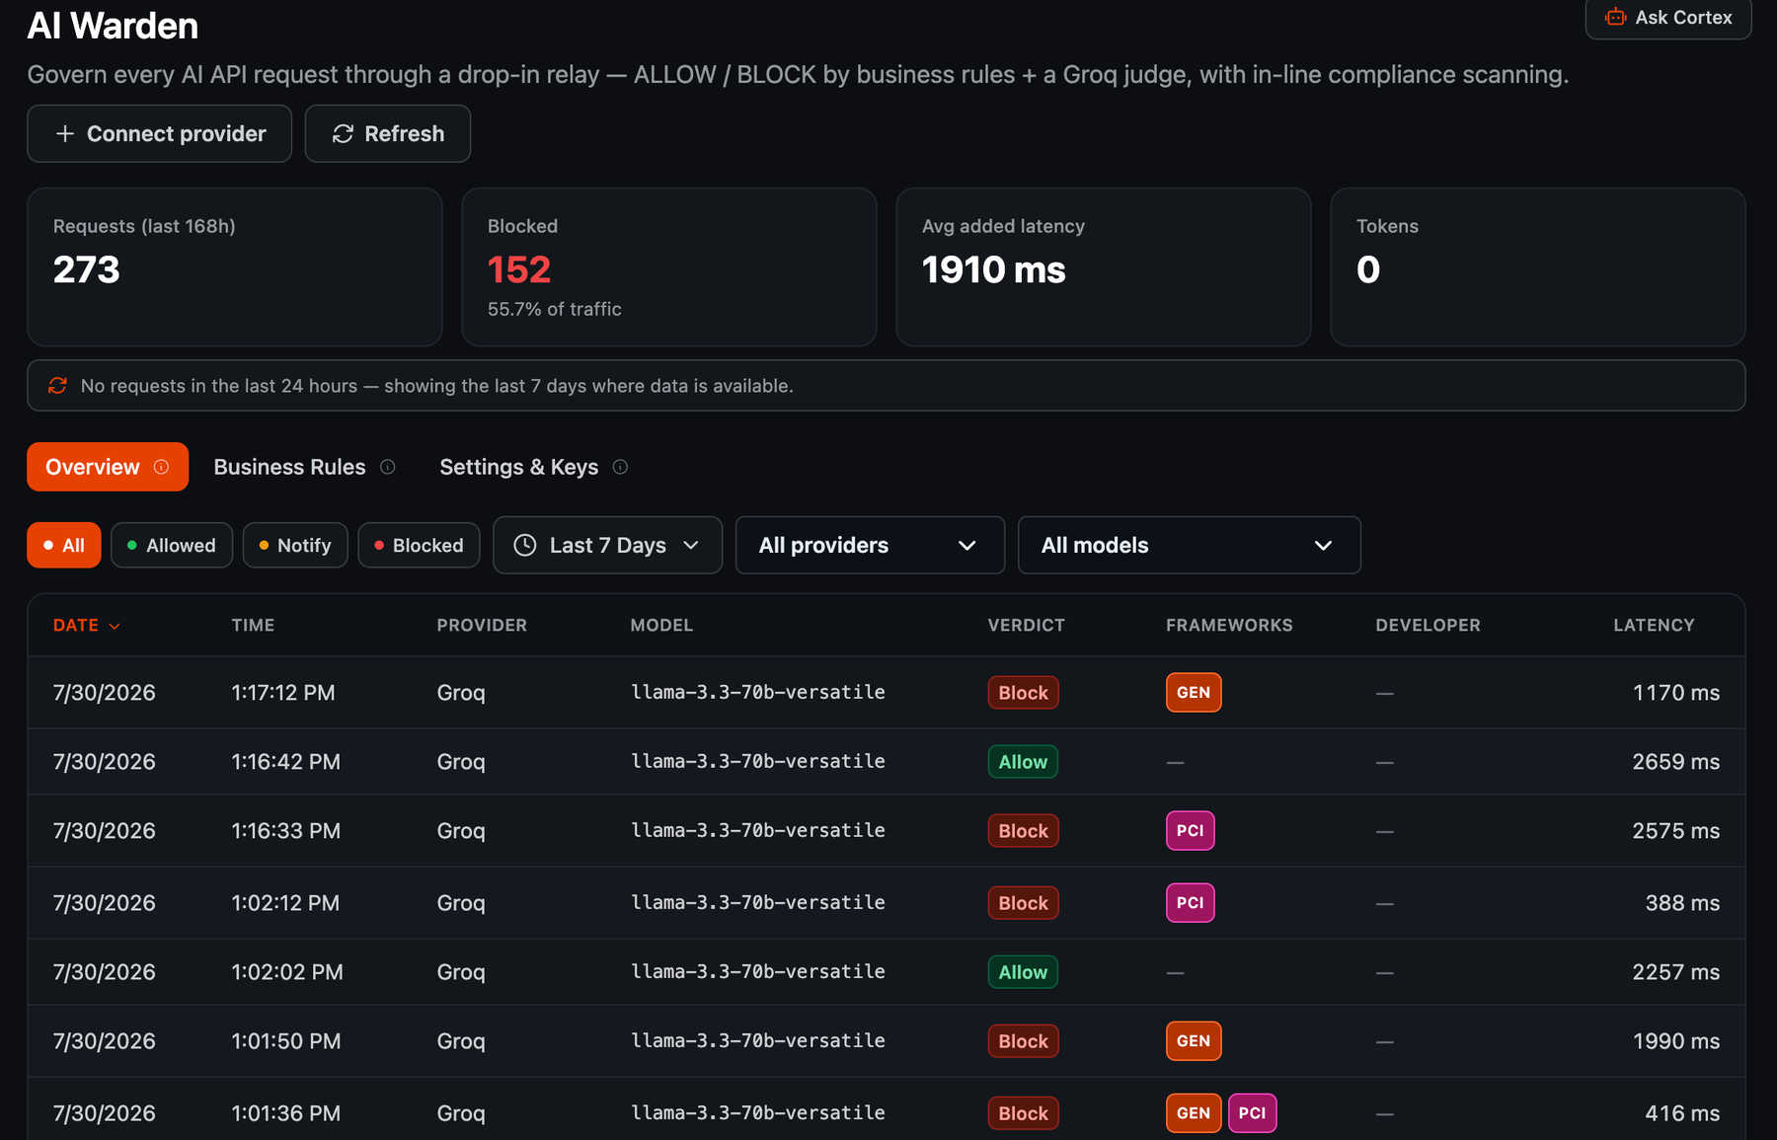Click the 388 ms latency value

pyautogui.click(x=1682, y=902)
